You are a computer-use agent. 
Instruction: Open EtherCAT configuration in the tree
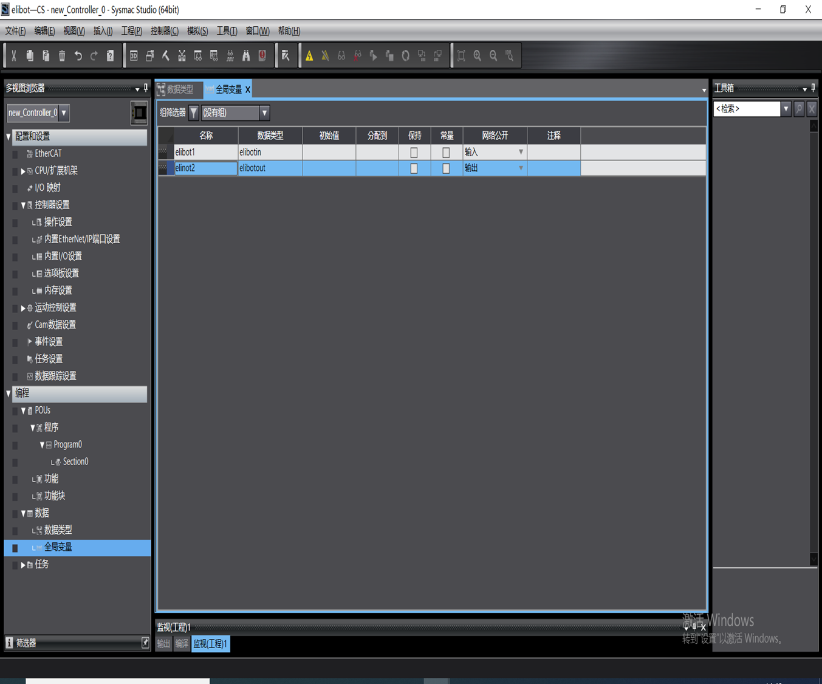point(47,154)
